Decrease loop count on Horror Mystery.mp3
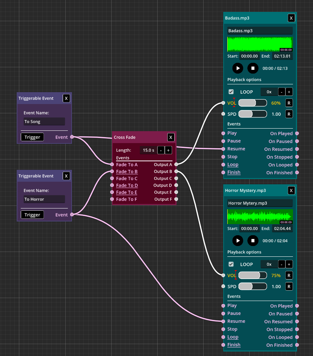This screenshot has width=313, height=356. (282, 264)
